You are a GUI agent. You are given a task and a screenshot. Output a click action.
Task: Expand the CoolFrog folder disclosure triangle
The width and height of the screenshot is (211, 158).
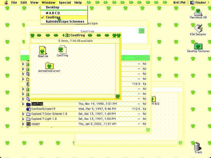click(23, 104)
